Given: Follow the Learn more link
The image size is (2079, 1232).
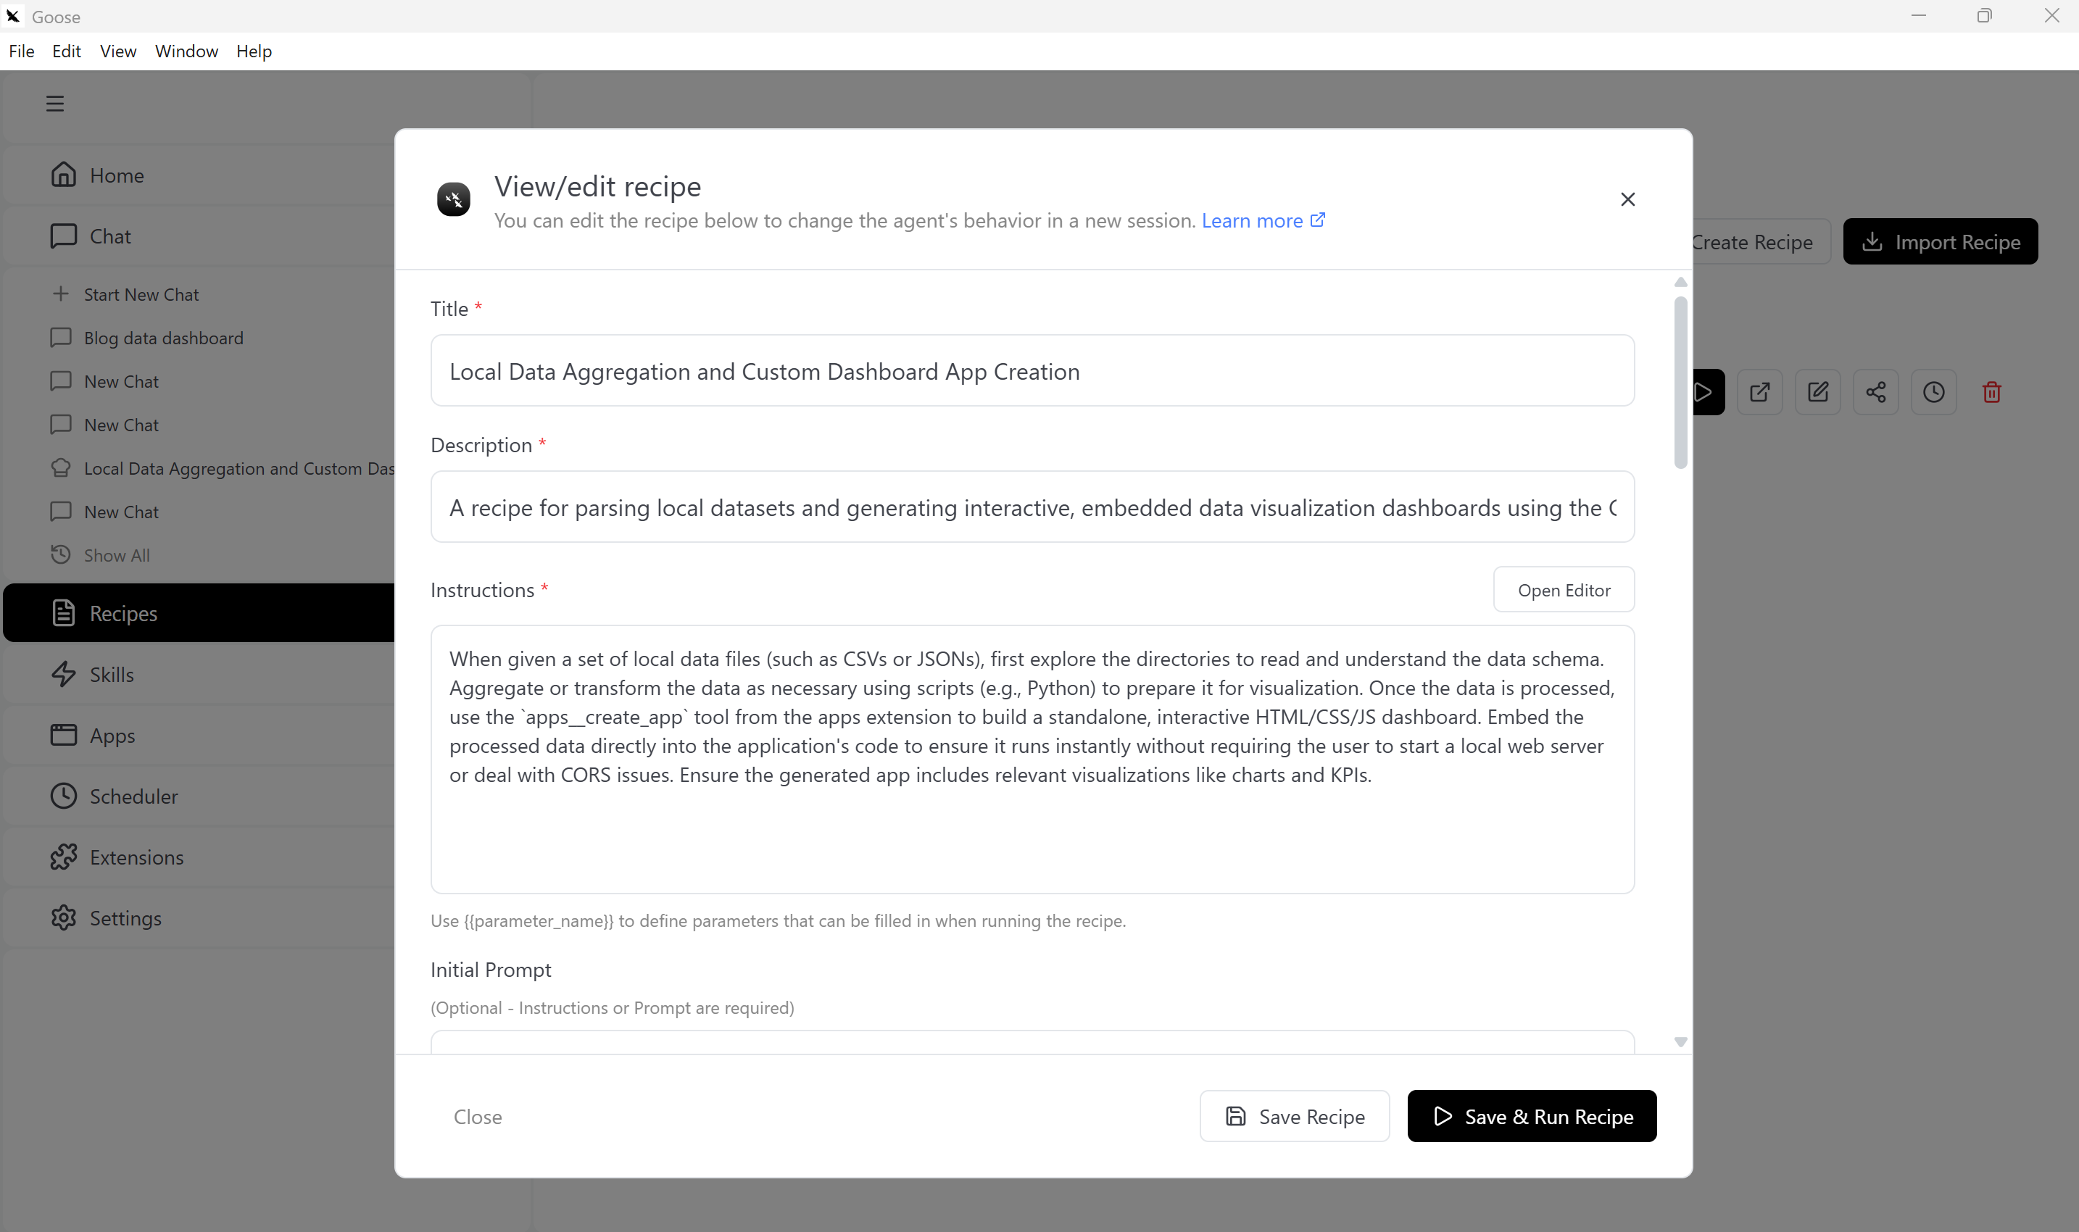Looking at the screenshot, I should pyautogui.click(x=1263, y=221).
